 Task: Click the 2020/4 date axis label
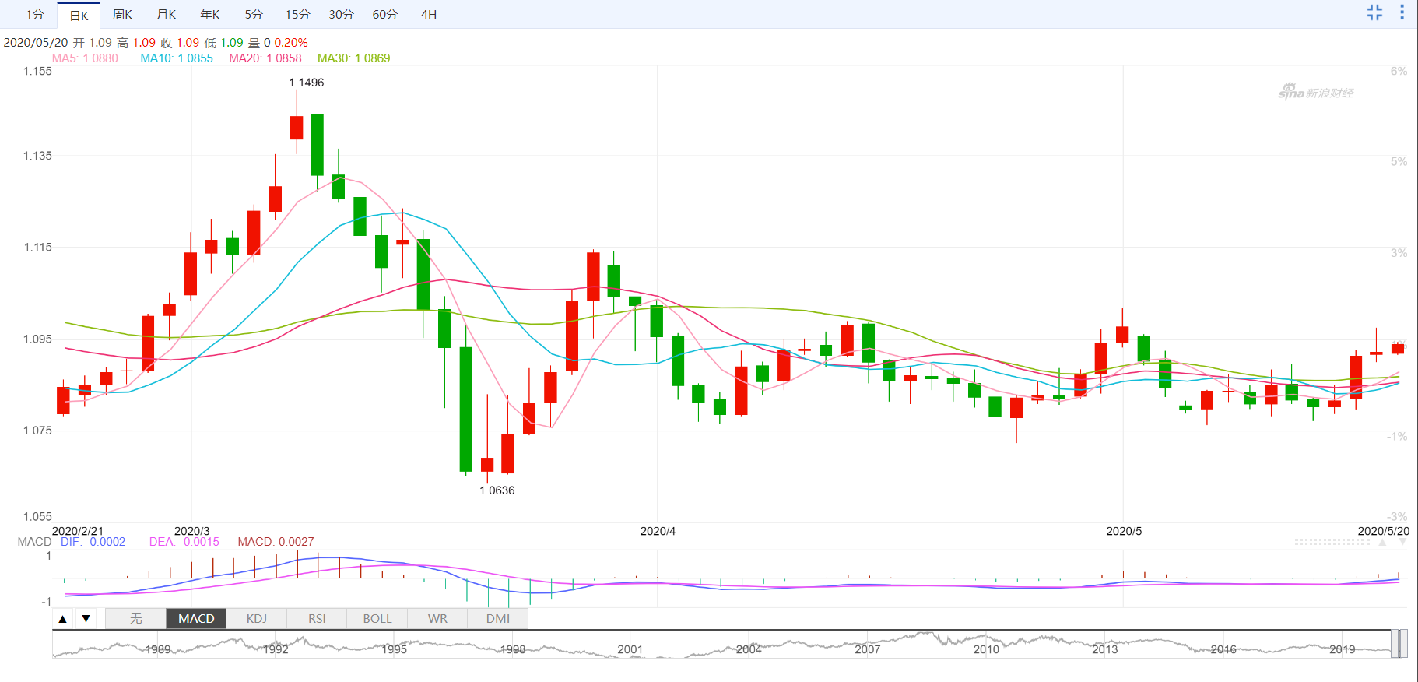(x=658, y=531)
